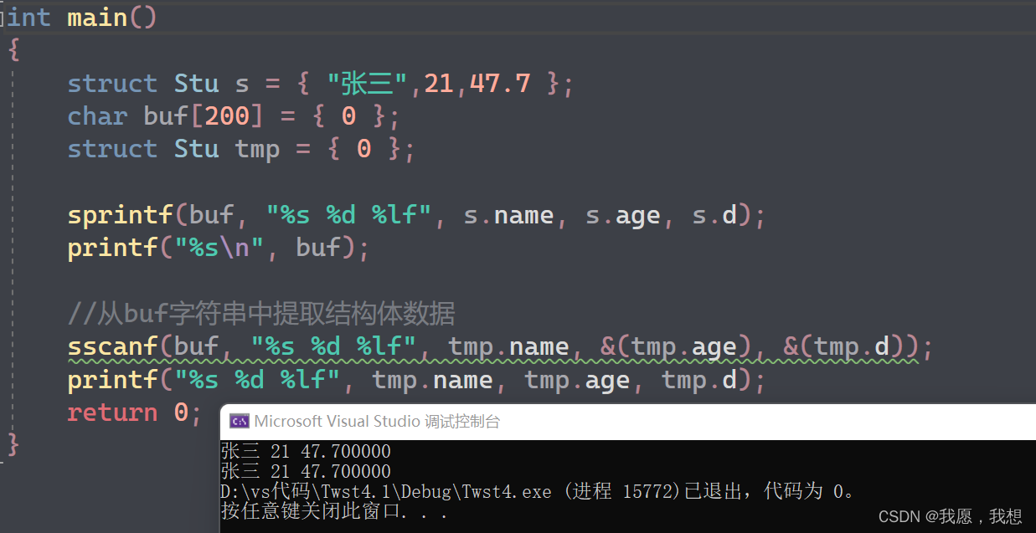Click the 'char buf[200]' declaration line
Viewport: 1036px width, 533px height.
[x=234, y=115]
